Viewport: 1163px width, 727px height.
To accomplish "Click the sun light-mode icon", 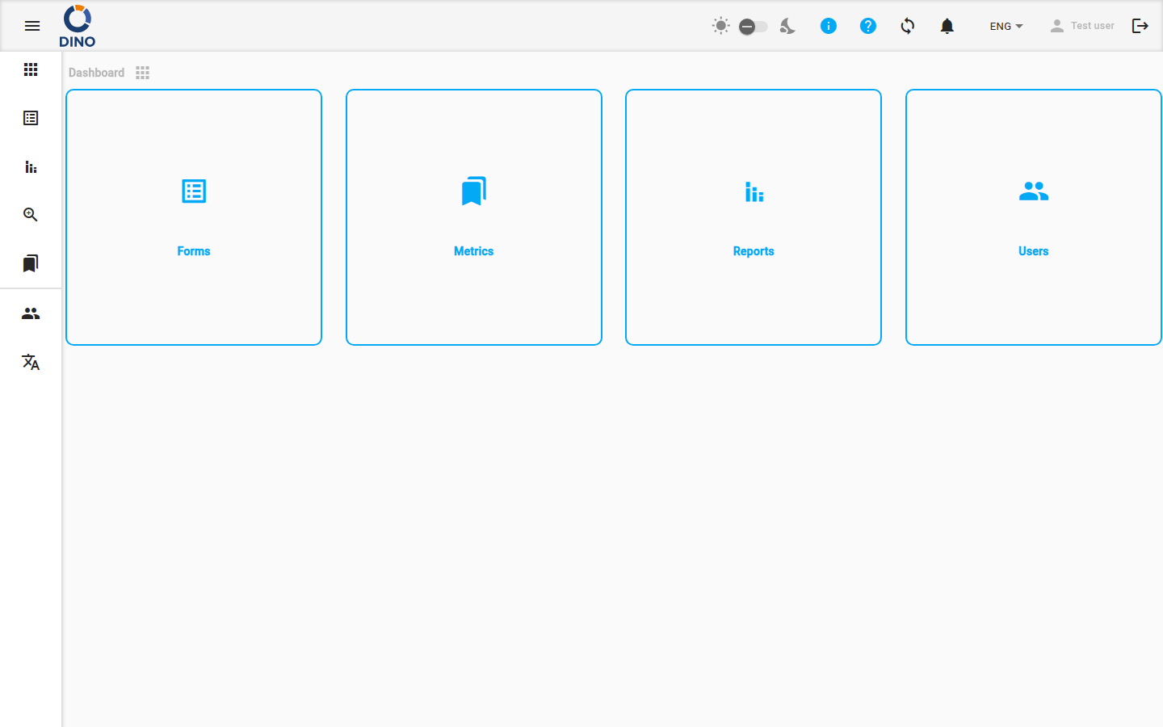I will click(x=720, y=26).
